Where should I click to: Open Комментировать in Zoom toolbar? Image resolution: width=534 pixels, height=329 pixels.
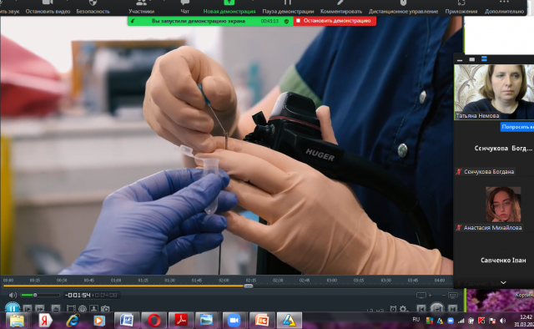pos(341,8)
